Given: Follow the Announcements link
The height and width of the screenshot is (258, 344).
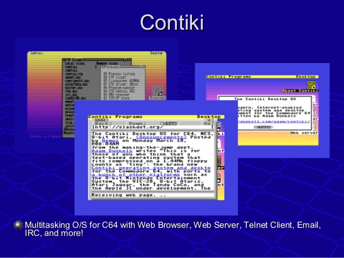Looking at the screenshot, I should click(x=161, y=137).
